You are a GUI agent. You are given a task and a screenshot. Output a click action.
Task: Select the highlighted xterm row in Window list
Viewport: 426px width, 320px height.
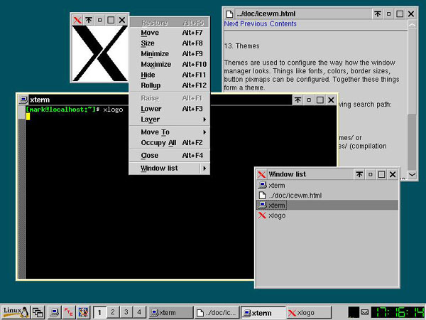(x=327, y=206)
